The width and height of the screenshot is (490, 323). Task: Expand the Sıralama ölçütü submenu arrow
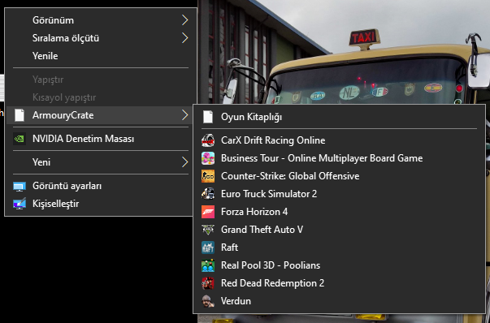185,38
